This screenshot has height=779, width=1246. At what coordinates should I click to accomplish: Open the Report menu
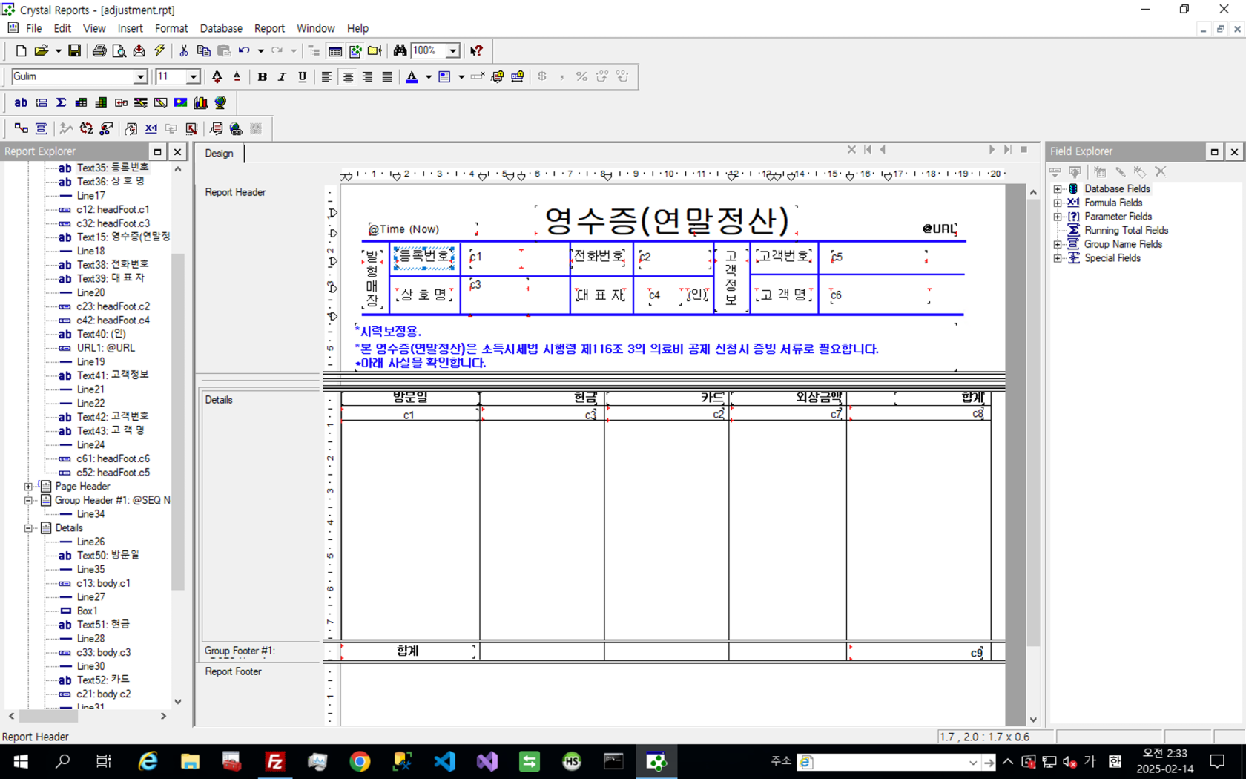coord(269,28)
